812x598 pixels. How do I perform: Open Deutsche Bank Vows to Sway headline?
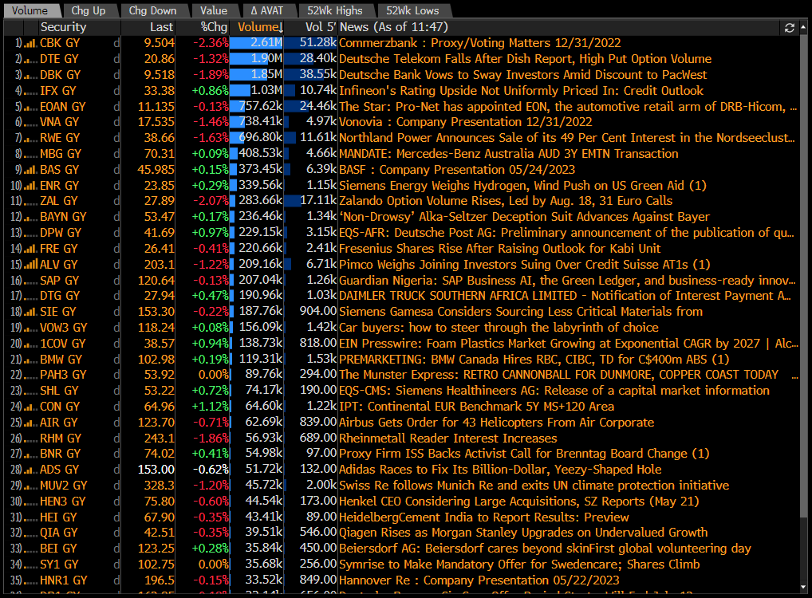[x=523, y=75]
